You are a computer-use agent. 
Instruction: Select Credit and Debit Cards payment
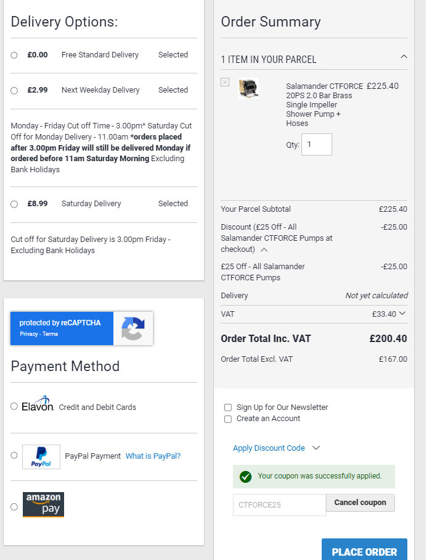click(14, 406)
